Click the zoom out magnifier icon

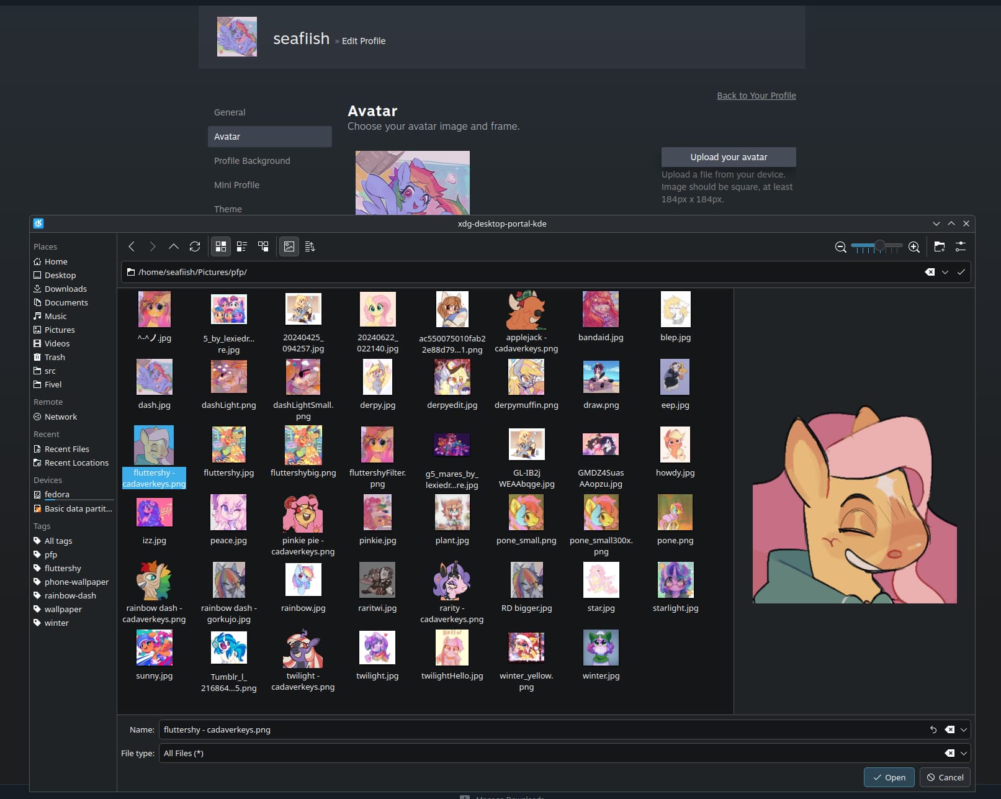coord(840,247)
